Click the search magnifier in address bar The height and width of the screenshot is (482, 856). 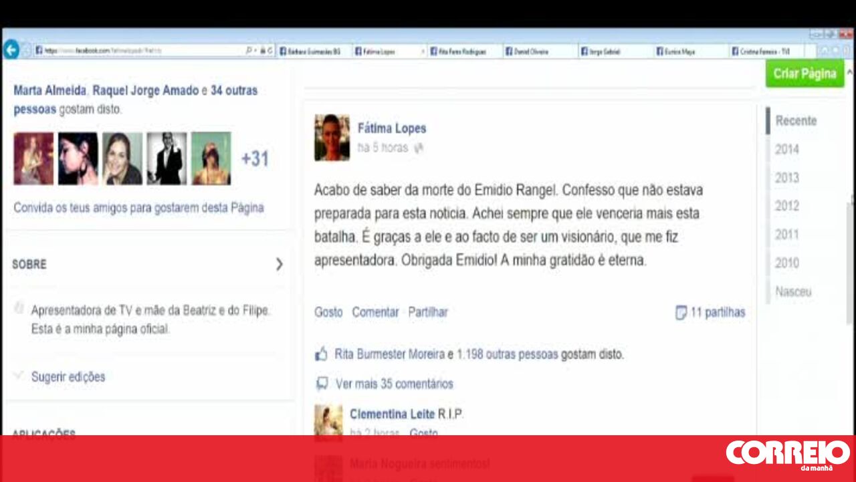[249, 51]
